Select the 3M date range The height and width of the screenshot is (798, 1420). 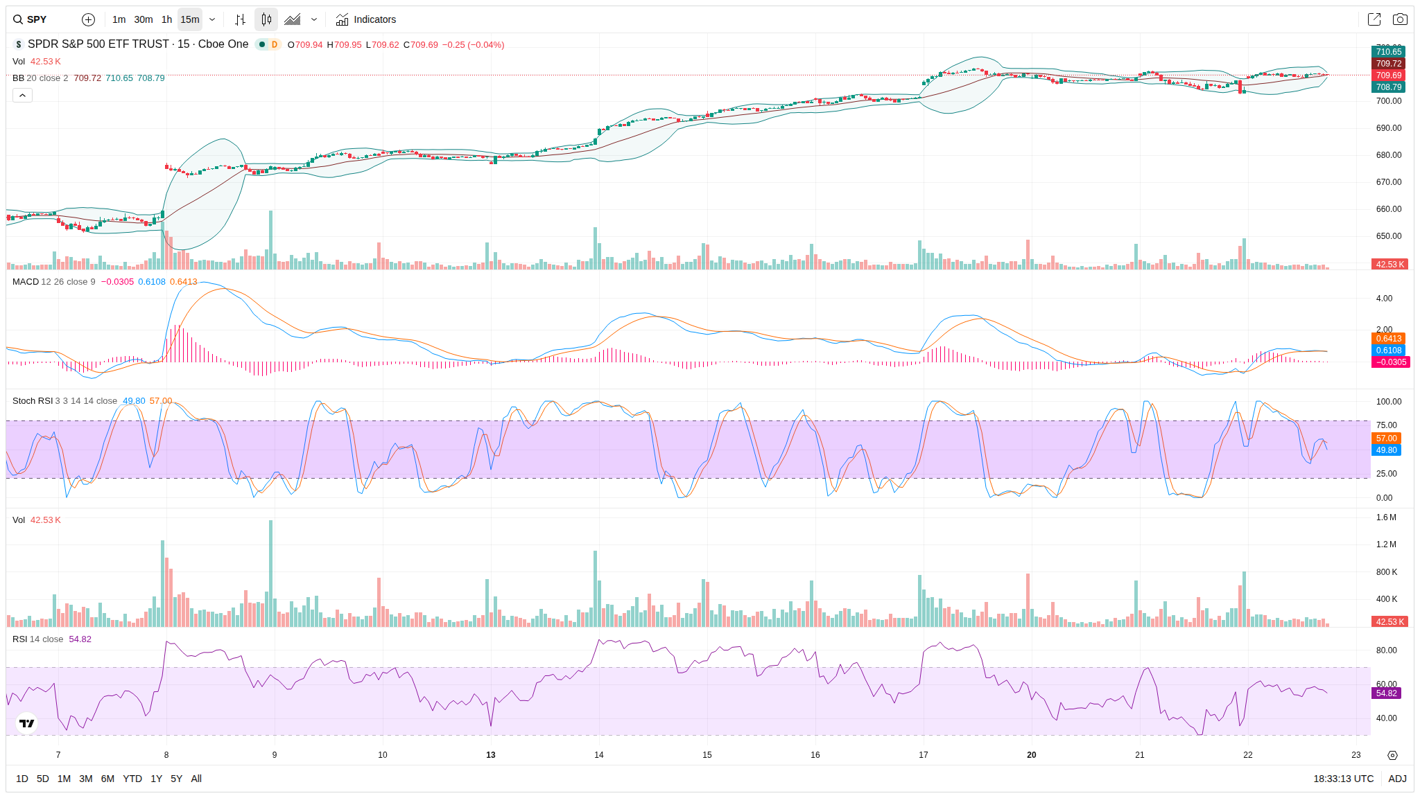point(86,779)
